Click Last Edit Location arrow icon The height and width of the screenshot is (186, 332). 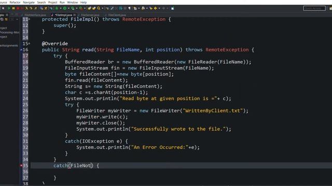click(x=151, y=8)
